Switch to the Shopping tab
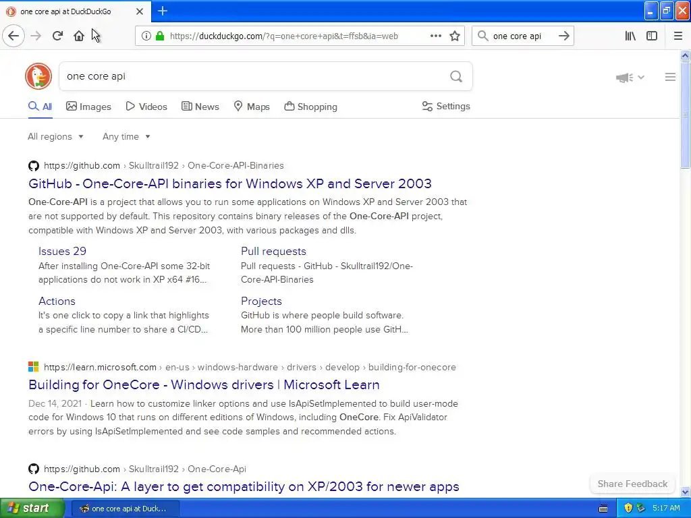This screenshot has height=518, width=691. coord(310,107)
